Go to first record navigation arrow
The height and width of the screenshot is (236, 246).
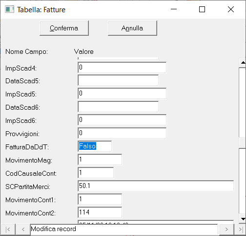[8, 230]
